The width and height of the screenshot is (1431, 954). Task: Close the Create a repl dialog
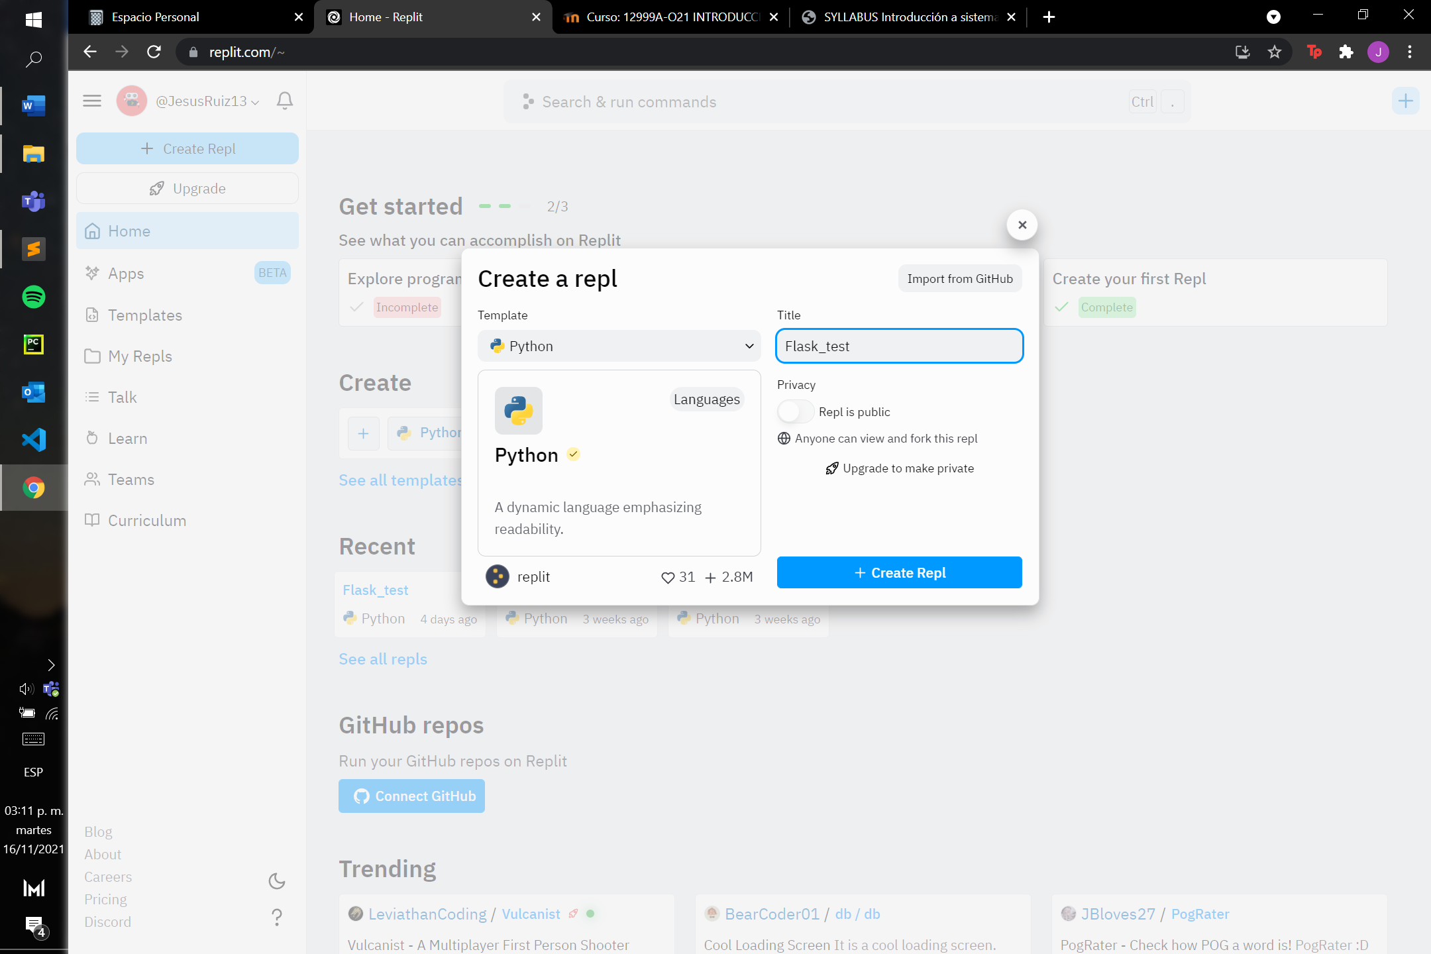point(1022,225)
